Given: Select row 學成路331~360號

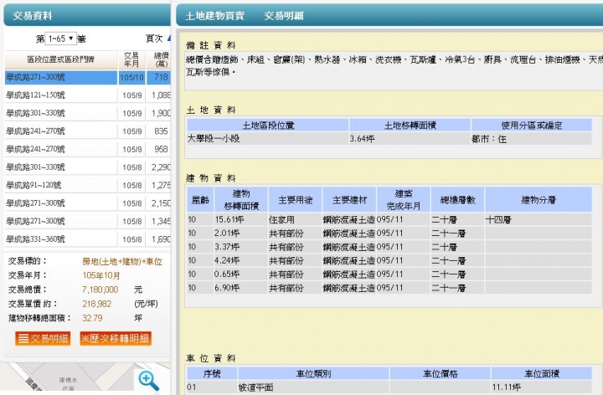Looking at the screenshot, I should pos(88,239).
